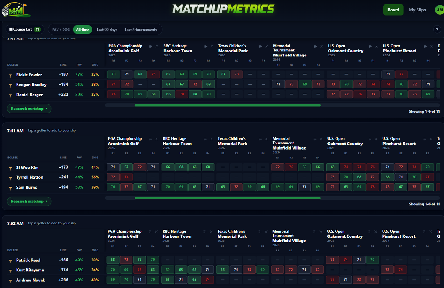Remove Texas Children's column in Rickie Fowler group
444x288 pixels.
click(x=267, y=46)
